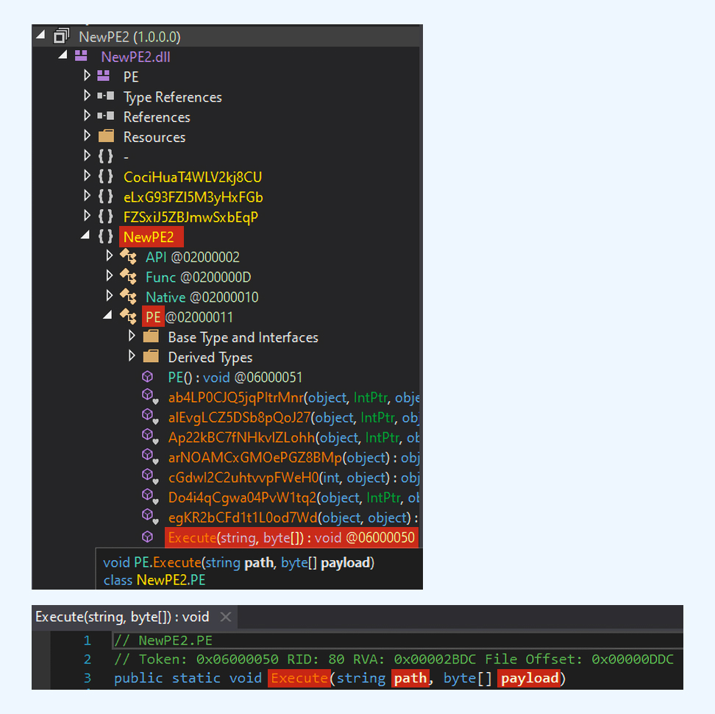Expand the Native @02000010 class
The image size is (715, 714).
point(109,296)
